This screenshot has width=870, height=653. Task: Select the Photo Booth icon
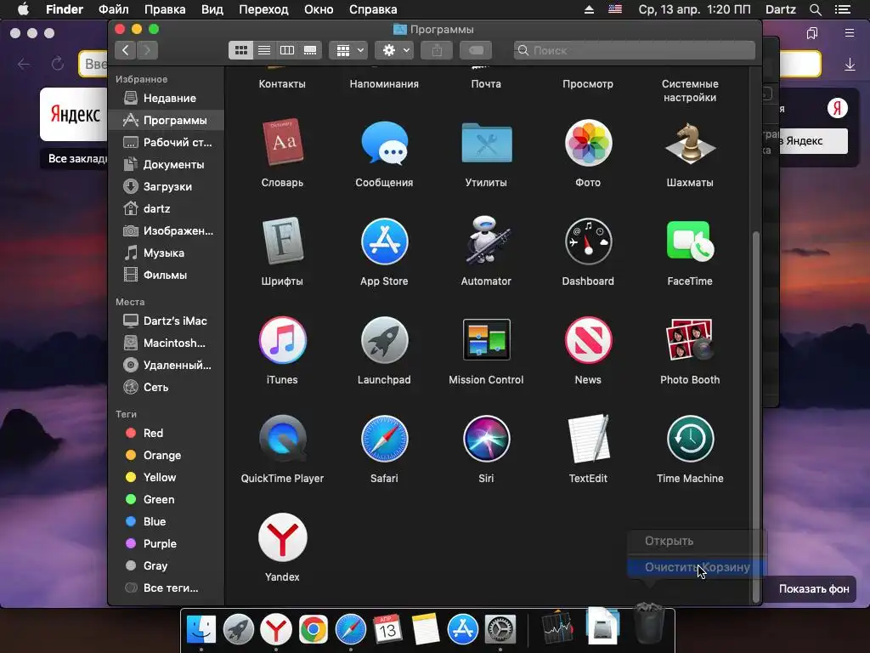pos(690,340)
